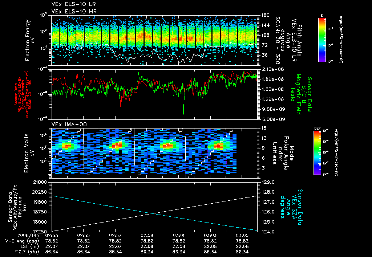This screenshot has height=257, width=372.
Task: Click the 18000 km distance tick label
Action: tap(39, 222)
